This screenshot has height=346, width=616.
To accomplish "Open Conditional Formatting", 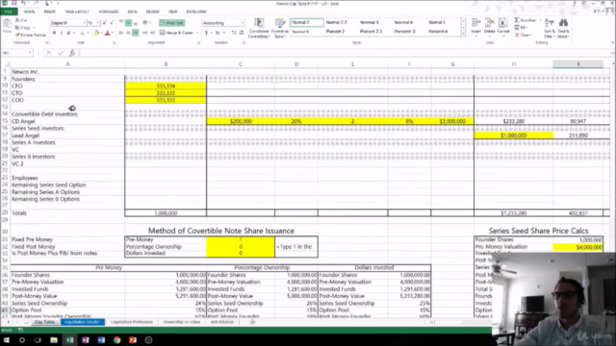I will click(x=259, y=28).
